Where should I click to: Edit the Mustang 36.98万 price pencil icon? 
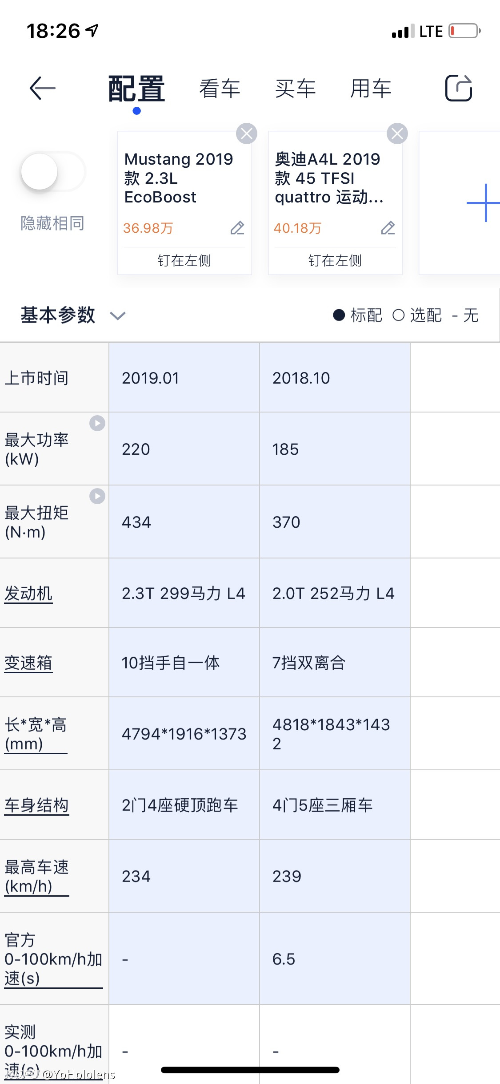pos(237,228)
